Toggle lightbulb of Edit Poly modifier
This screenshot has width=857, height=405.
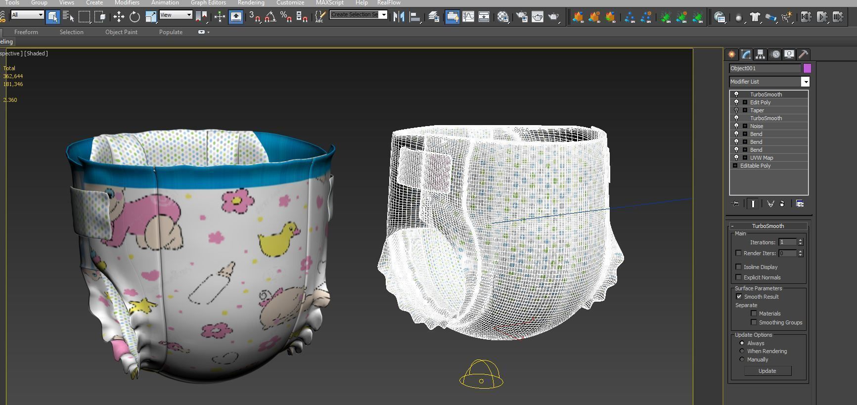pos(736,102)
